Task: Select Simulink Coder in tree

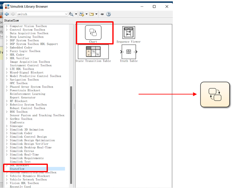Action: coord(21,133)
